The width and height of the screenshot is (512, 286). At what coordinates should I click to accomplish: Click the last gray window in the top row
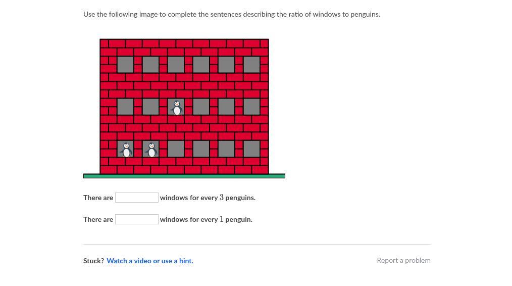pos(252,64)
